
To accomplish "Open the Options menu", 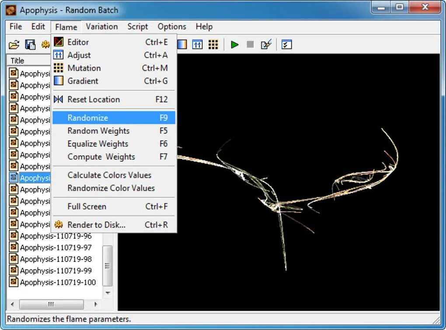I will [x=172, y=27].
